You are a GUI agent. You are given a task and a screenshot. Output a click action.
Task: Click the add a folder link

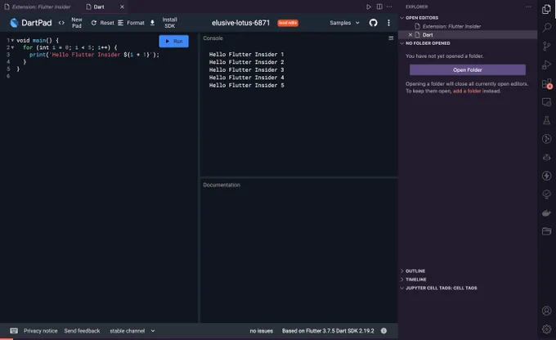pos(467,91)
